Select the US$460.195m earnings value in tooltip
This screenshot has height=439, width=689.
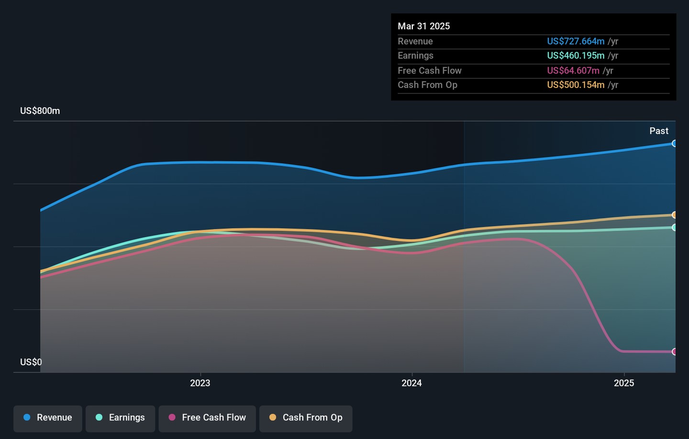click(576, 56)
